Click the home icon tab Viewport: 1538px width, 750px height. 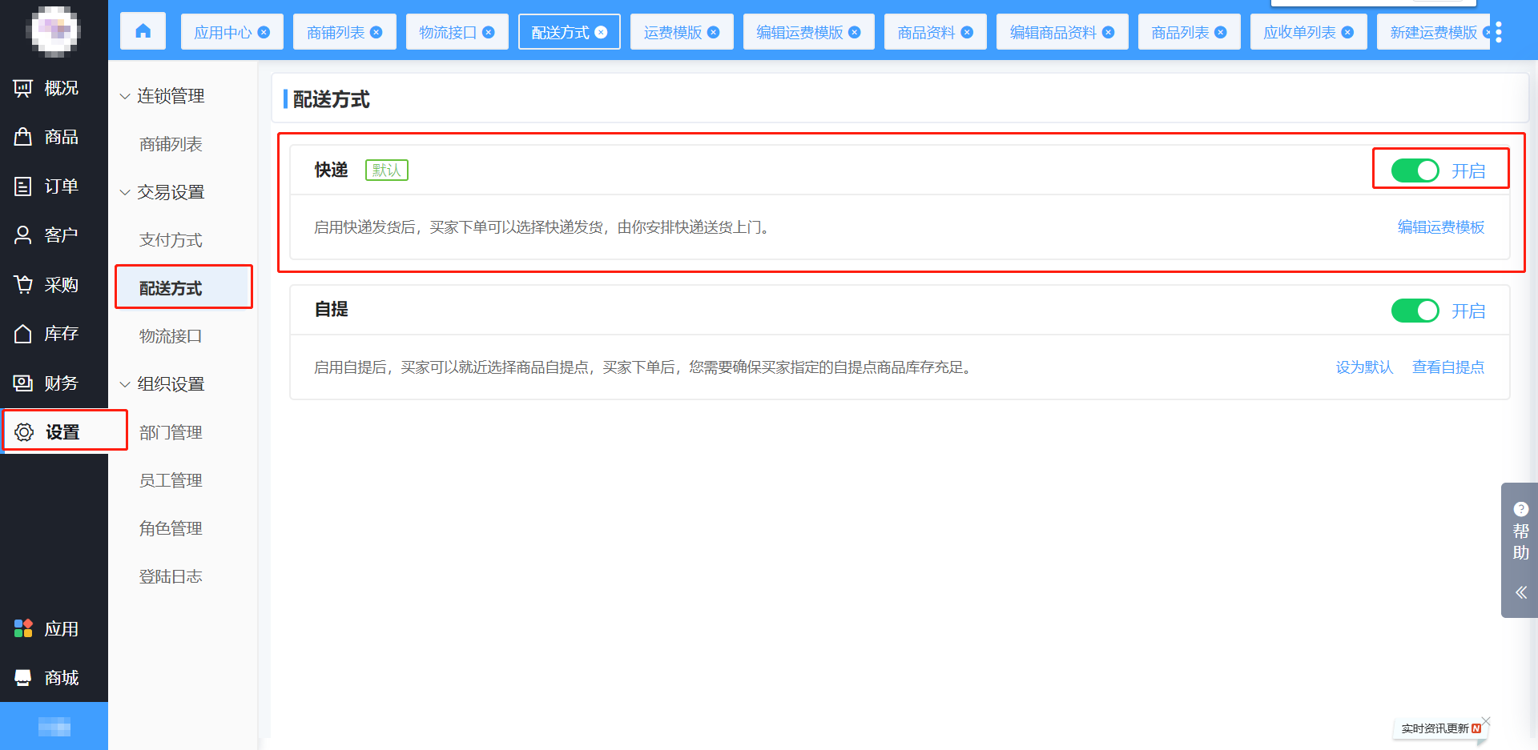(143, 31)
